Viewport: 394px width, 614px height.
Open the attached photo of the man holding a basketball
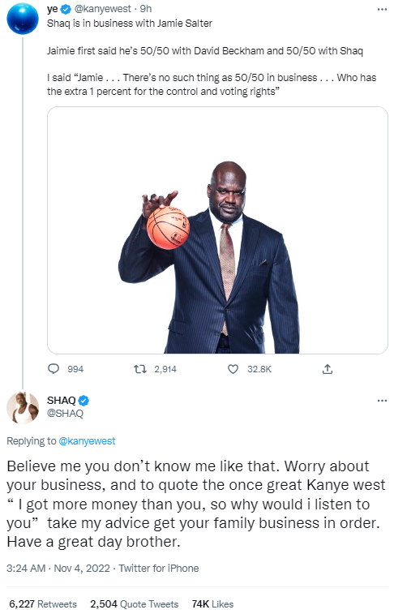[217, 230]
